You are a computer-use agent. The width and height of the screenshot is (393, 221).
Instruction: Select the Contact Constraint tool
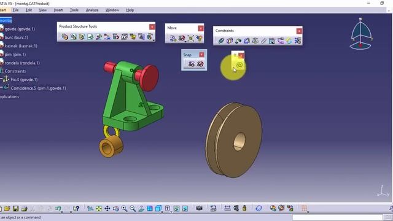[229, 41]
